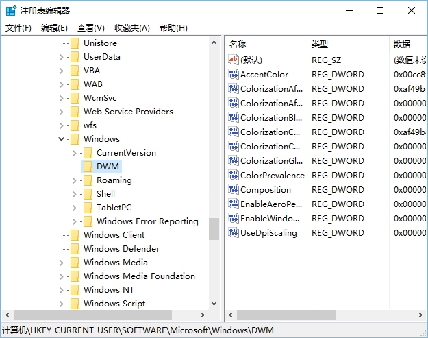This screenshot has height=338, width=428.
Task: Click the AccentColor DWORD icon
Action: [234, 74]
